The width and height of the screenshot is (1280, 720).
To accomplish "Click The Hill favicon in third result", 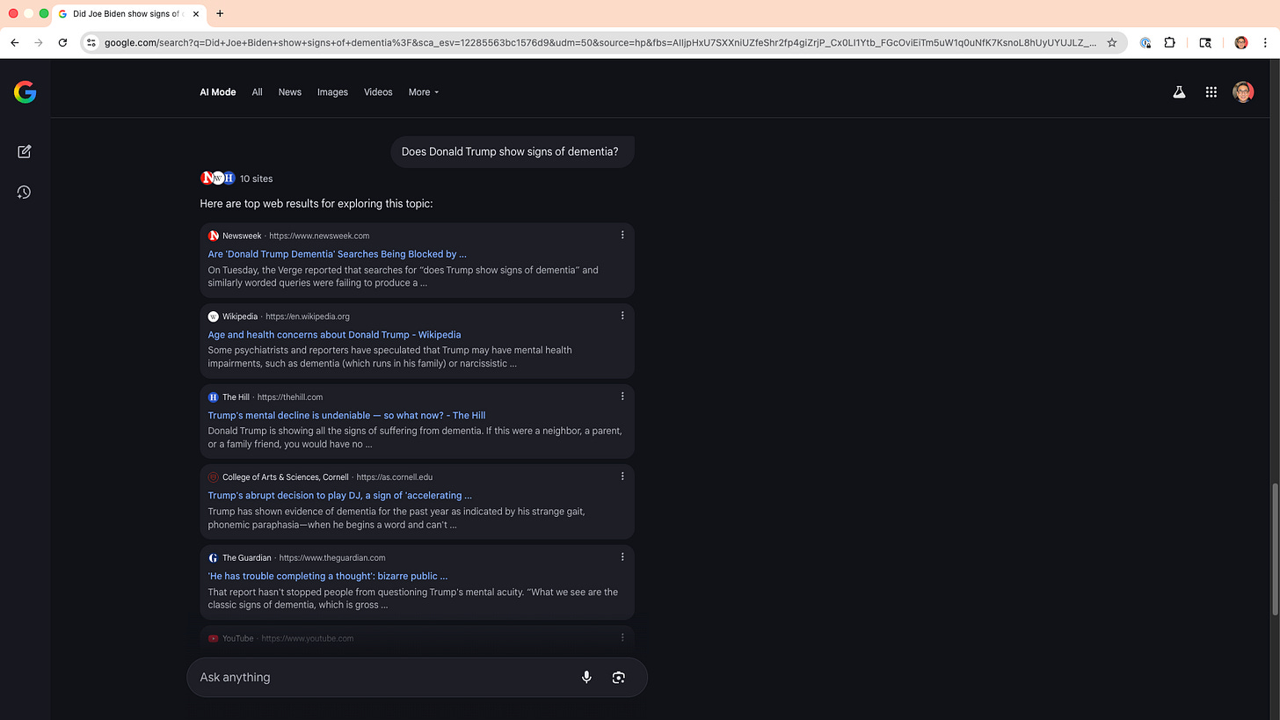I will (x=214, y=396).
